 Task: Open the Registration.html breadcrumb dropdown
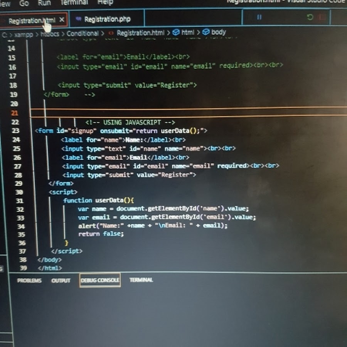pyautogui.click(x=140, y=33)
